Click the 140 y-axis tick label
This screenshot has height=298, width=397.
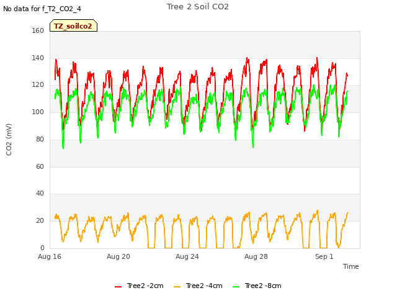(38, 58)
